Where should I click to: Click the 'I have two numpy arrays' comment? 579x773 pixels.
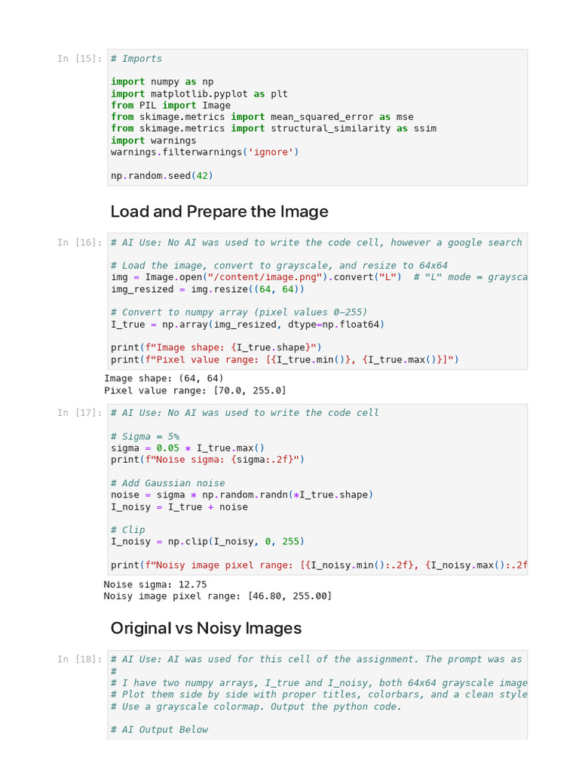(x=319, y=682)
